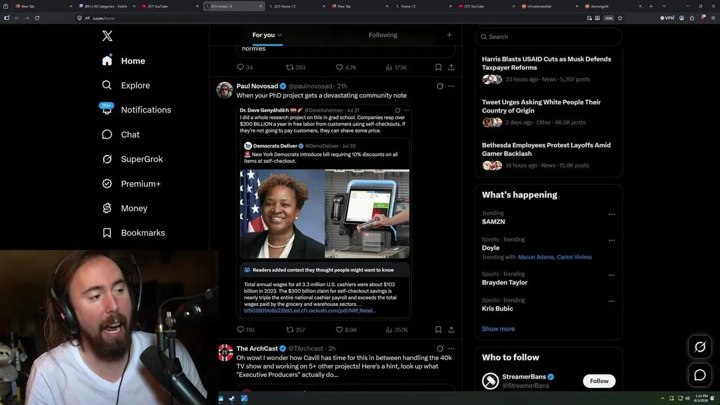
Task: Open more options on Paul Novosad's post
Action: click(451, 86)
